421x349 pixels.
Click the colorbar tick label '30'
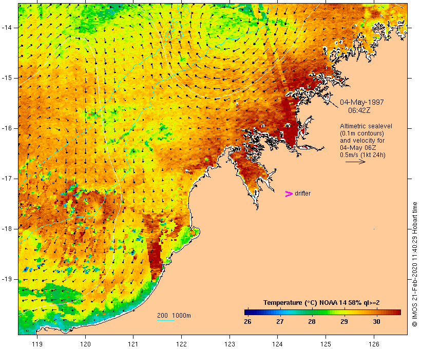[376, 322]
